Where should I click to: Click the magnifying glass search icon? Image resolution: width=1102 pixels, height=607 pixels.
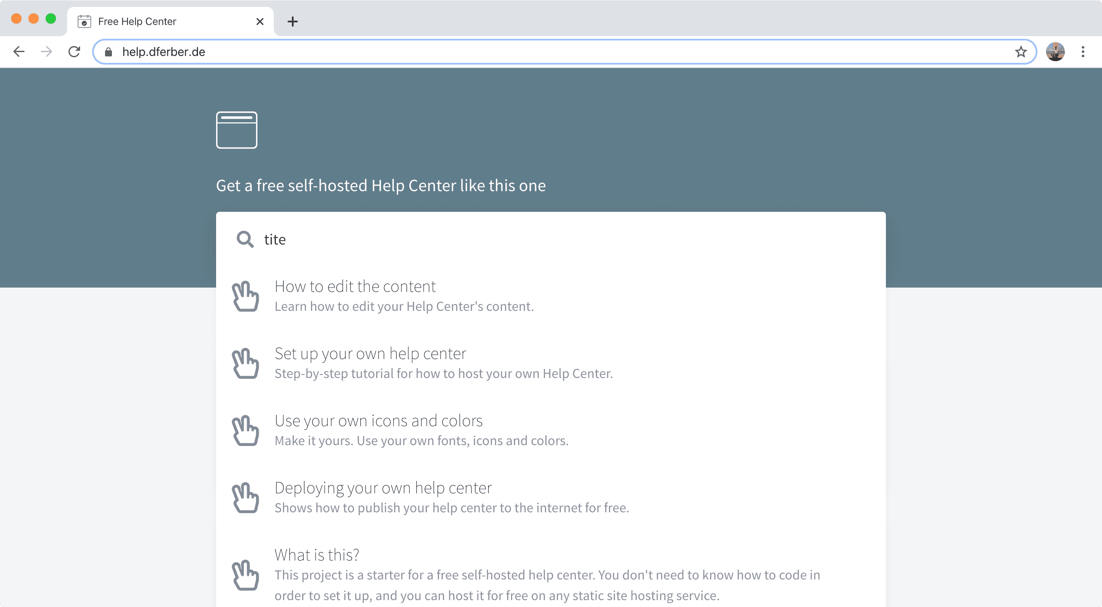pyautogui.click(x=245, y=239)
